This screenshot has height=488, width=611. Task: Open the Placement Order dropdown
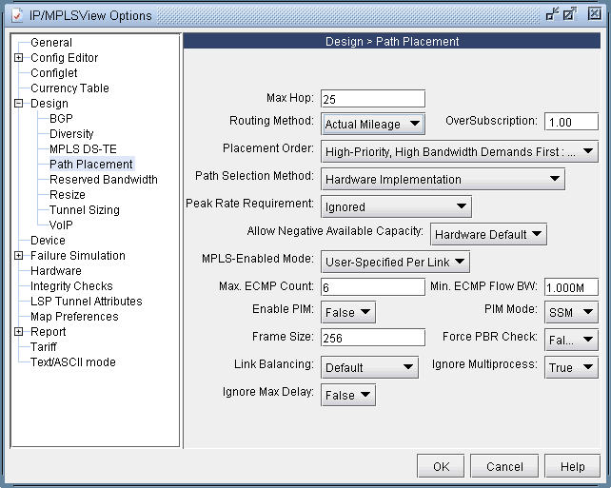(459, 150)
